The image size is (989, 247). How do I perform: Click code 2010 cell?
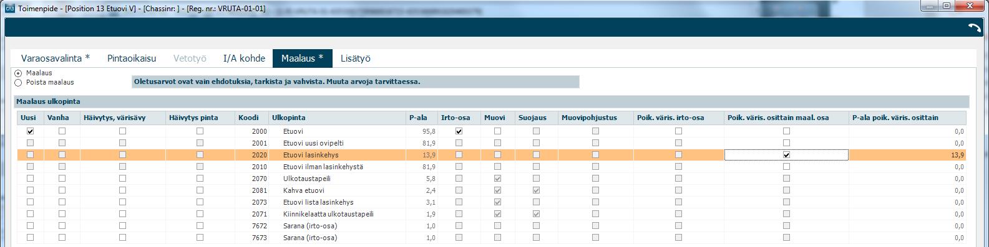[259, 167]
